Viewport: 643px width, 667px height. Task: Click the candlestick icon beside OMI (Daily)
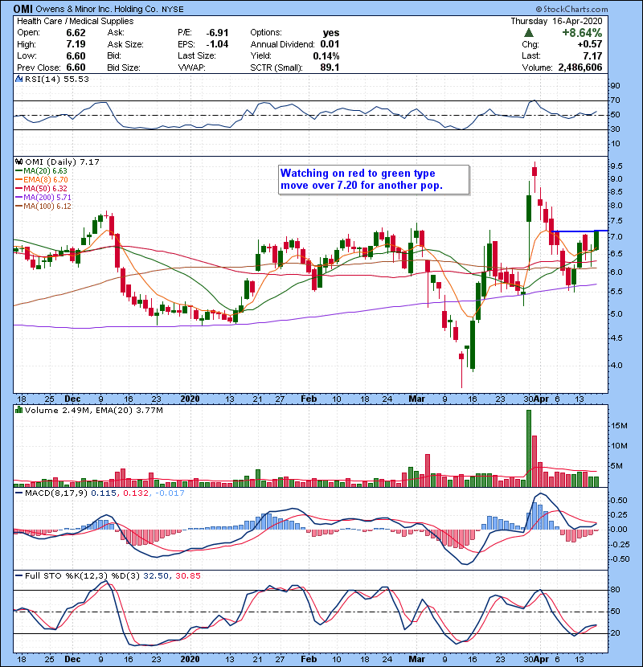(18, 162)
